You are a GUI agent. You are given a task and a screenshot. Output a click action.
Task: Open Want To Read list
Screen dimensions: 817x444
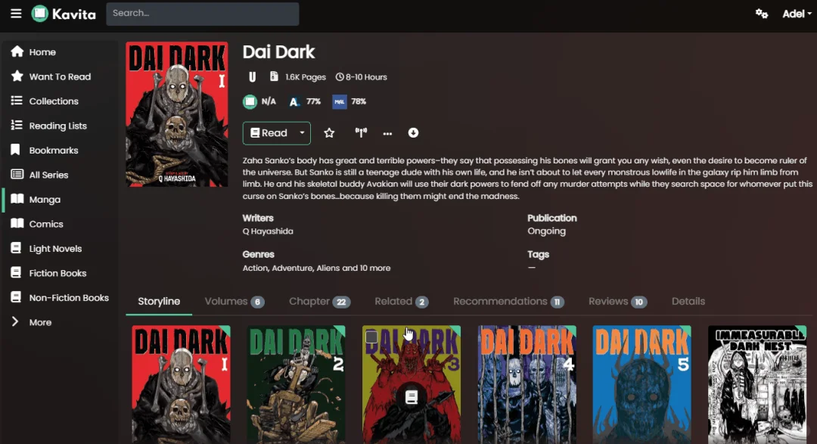coord(58,76)
